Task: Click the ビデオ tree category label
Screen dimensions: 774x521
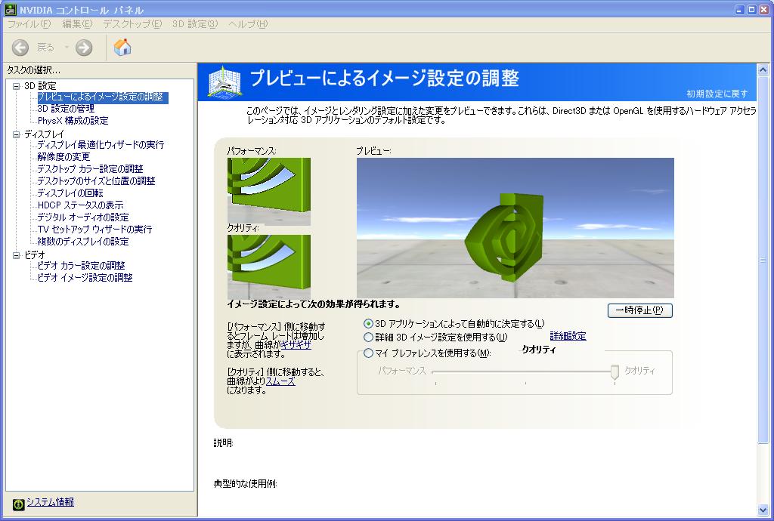Action: (35, 255)
